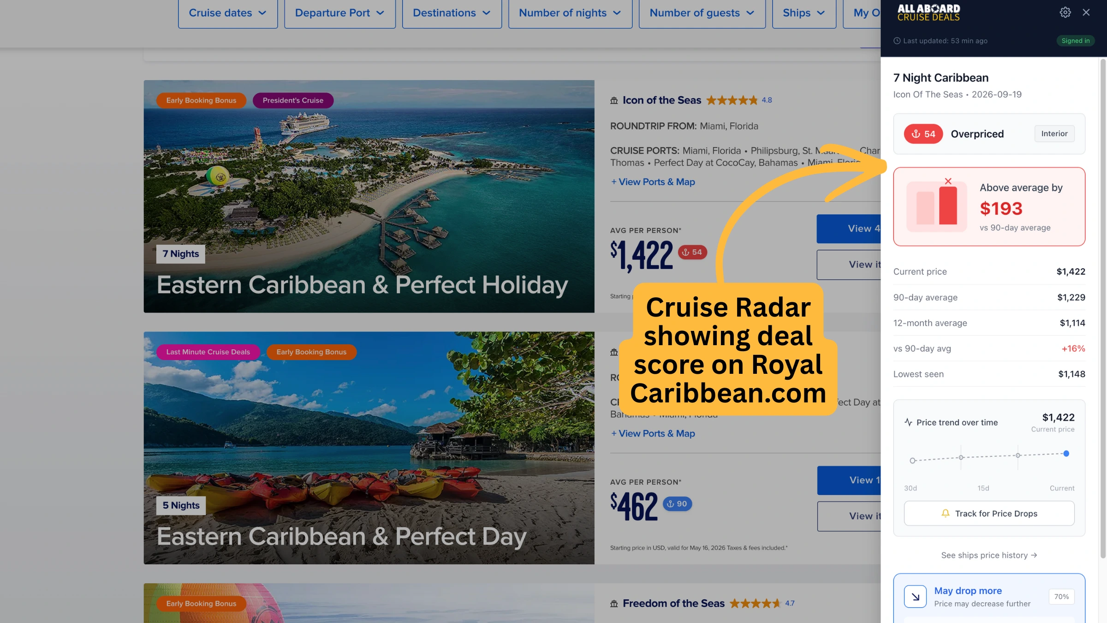Expand the Destinations filter
1107x623 pixels.
[x=452, y=13]
